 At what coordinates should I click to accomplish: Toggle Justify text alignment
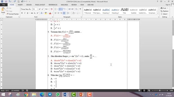click(64, 13)
